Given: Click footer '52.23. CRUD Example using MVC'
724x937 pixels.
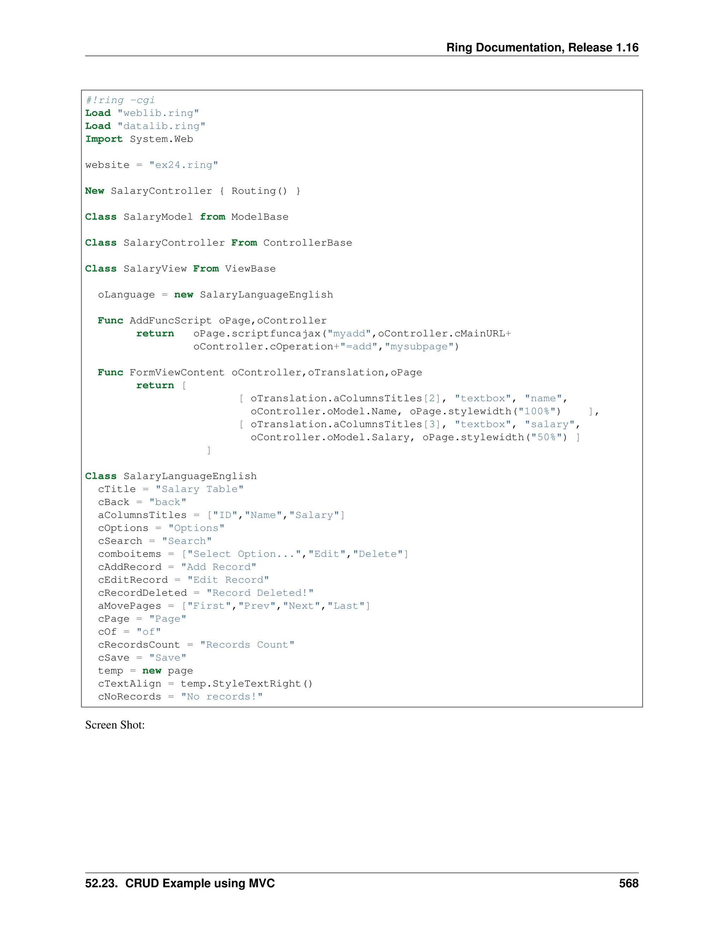Looking at the screenshot, I should pyautogui.click(x=180, y=883).
